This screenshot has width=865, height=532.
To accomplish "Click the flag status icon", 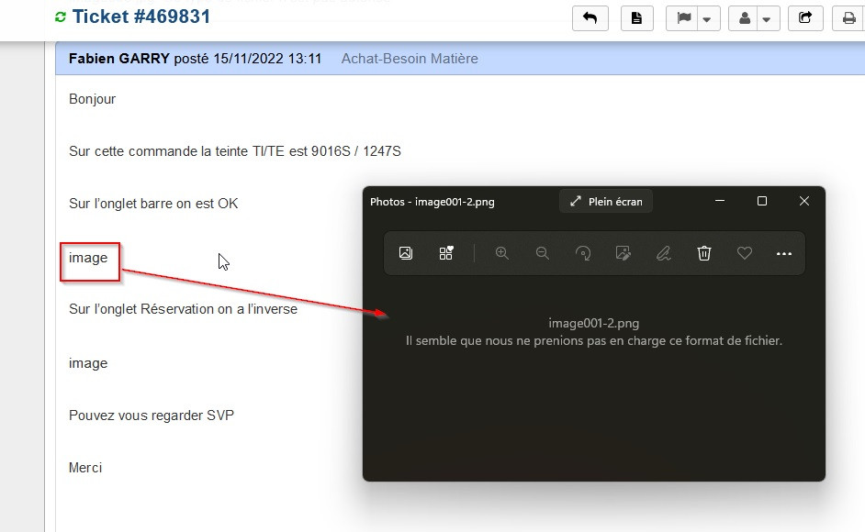I will [x=682, y=18].
